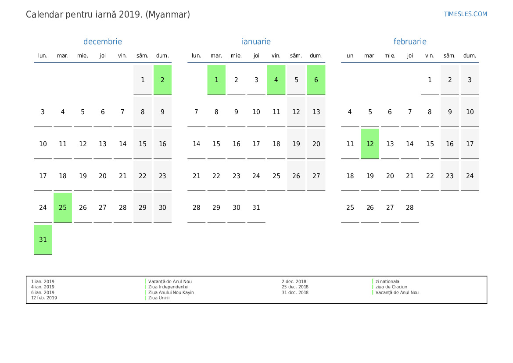The image size is (513, 363).
Task: Click the 'Ziua Independentei' legend entry
Action: pos(168,287)
